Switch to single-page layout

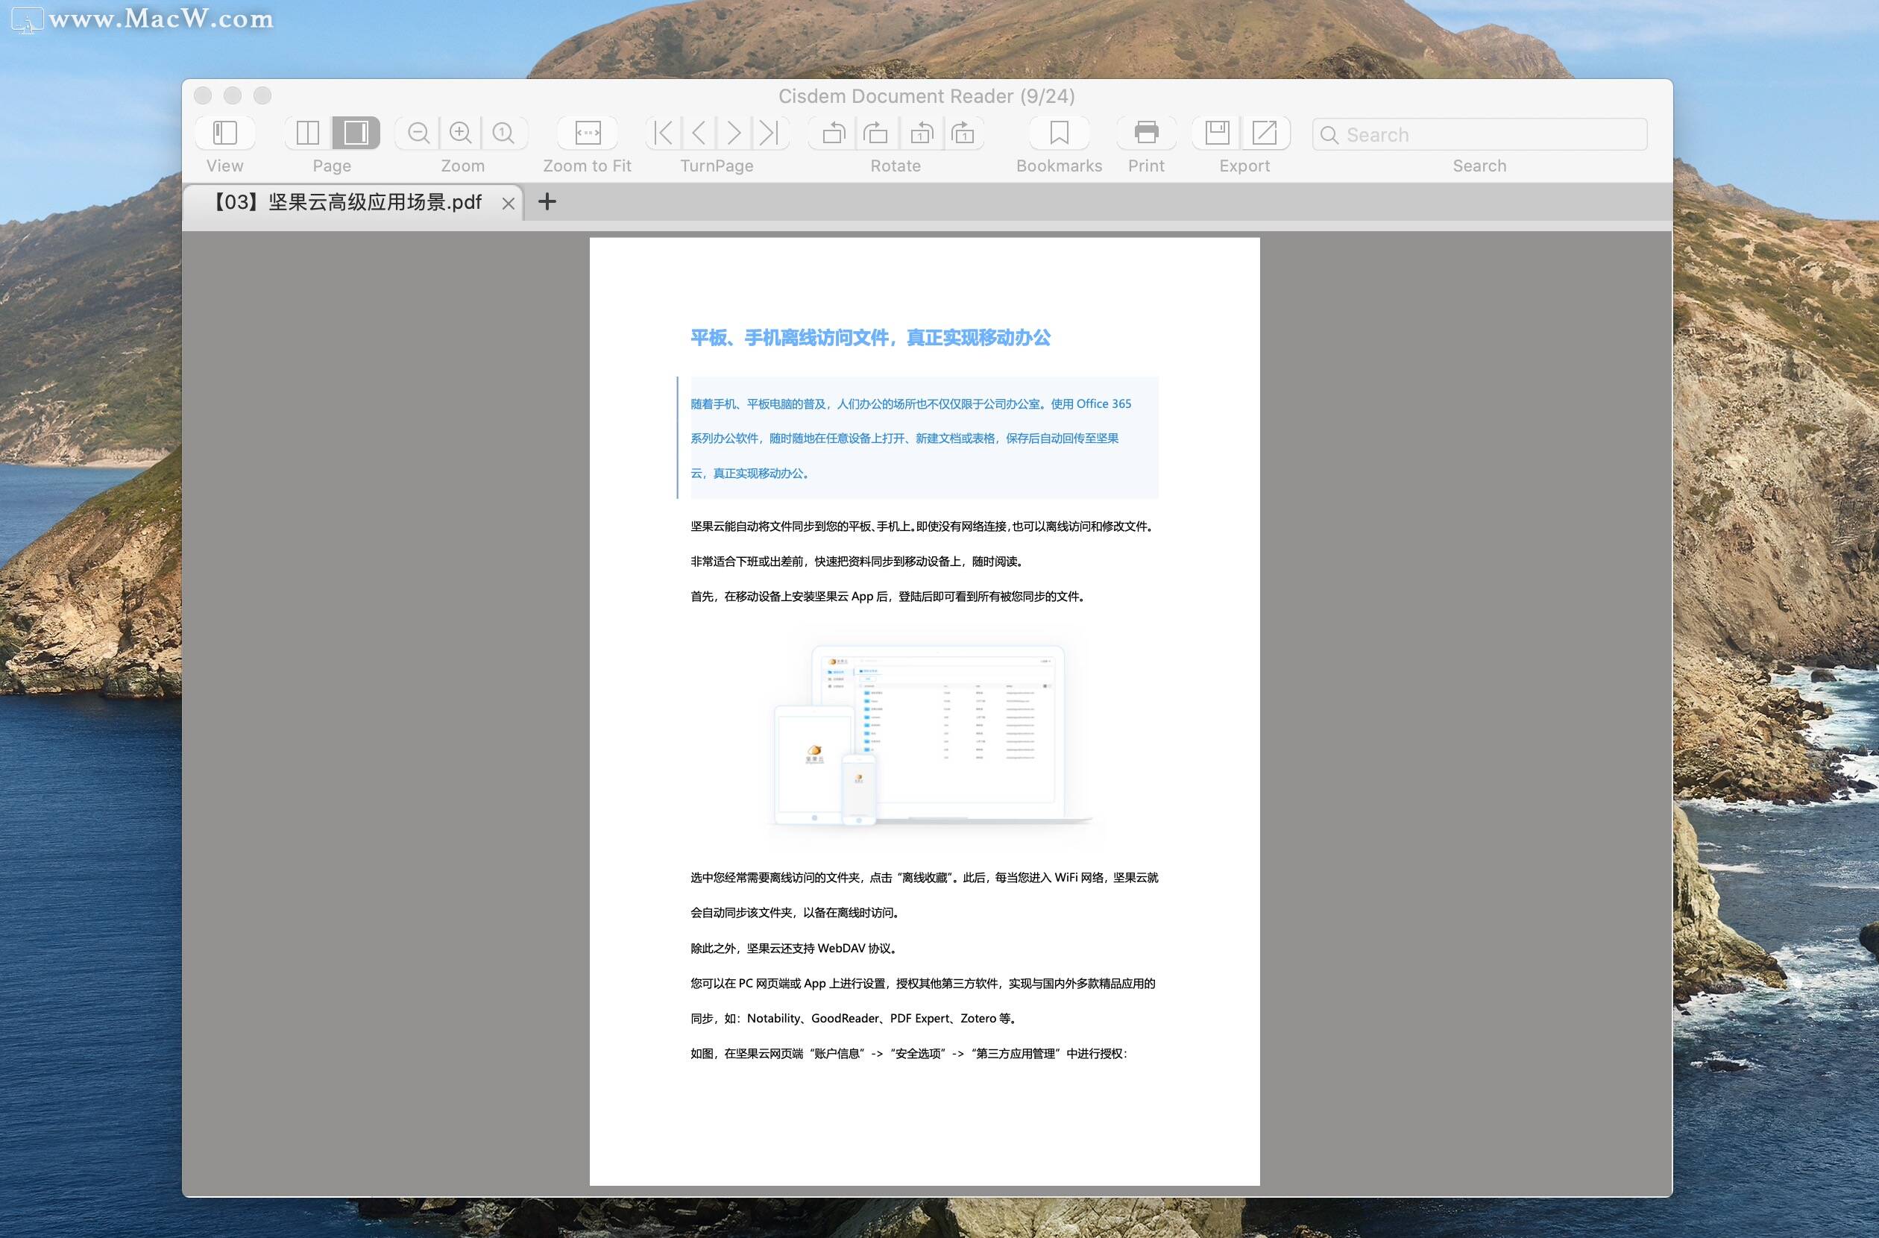point(356,133)
